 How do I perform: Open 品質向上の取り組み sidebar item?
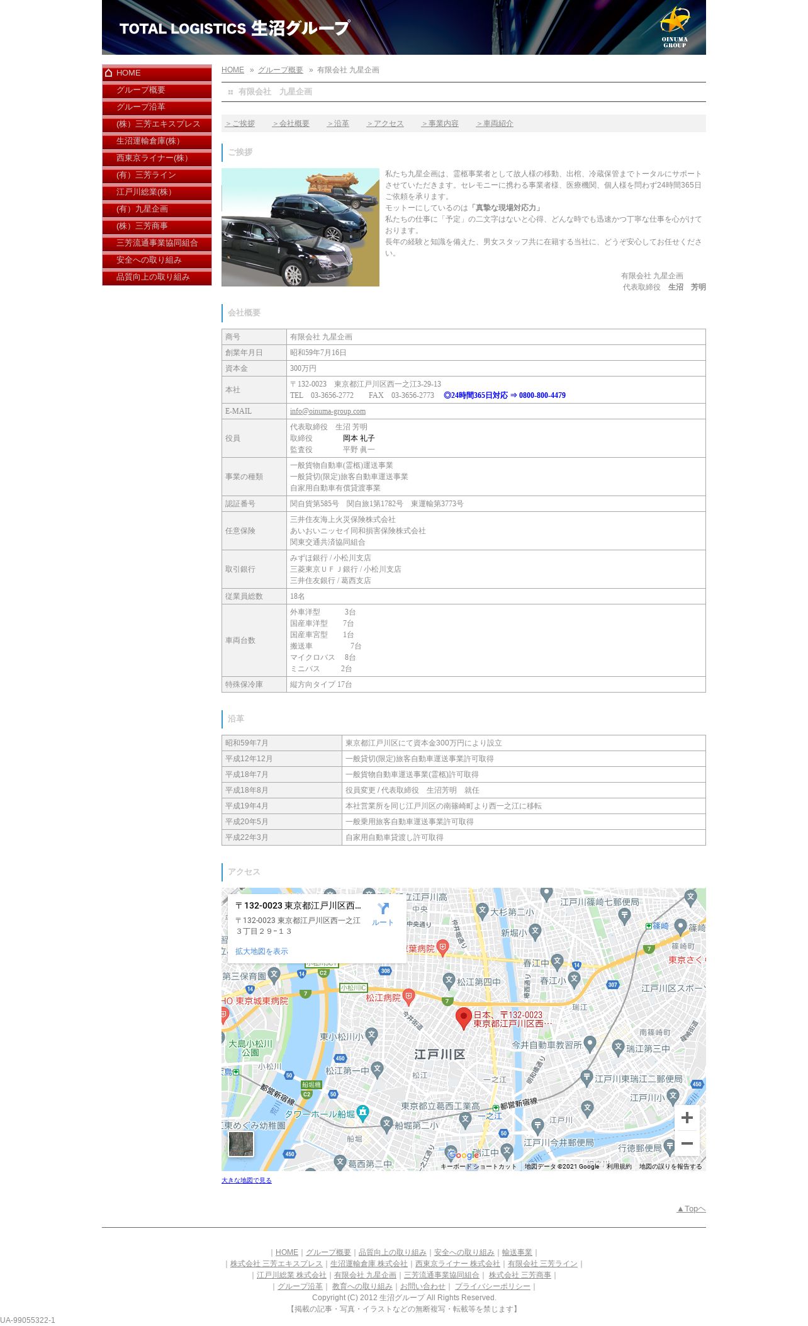pyautogui.click(x=157, y=277)
